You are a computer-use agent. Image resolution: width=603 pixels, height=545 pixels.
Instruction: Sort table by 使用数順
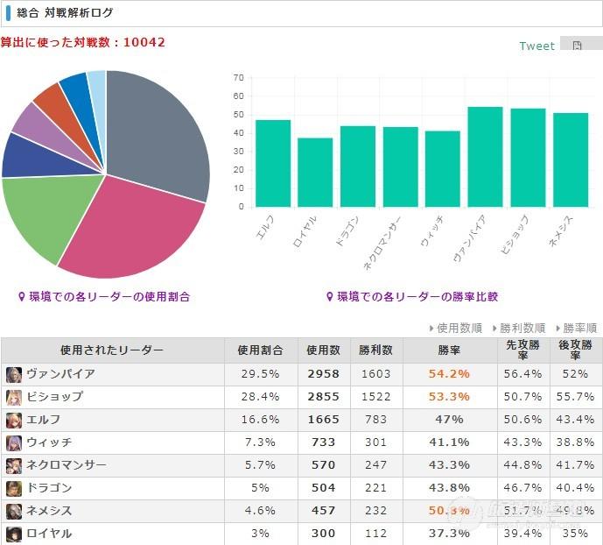tap(456, 328)
